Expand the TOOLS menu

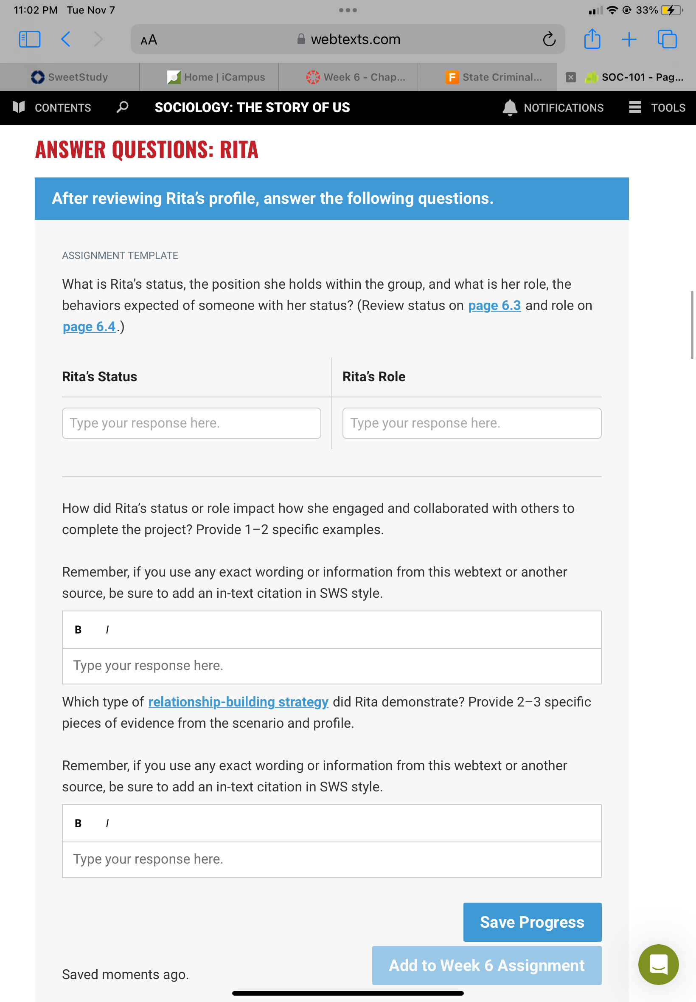click(x=657, y=107)
